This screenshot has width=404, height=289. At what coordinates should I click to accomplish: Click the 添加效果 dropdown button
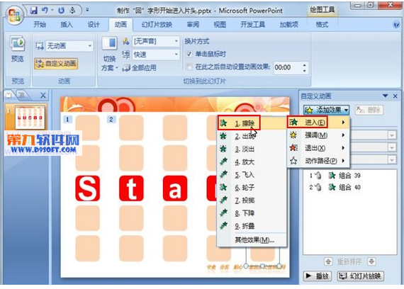click(x=326, y=110)
